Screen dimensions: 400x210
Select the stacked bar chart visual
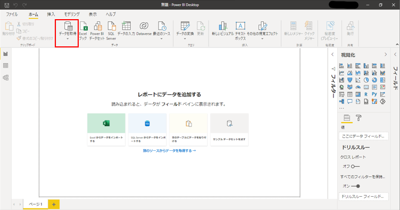pyautogui.click(x=341, y=66)
